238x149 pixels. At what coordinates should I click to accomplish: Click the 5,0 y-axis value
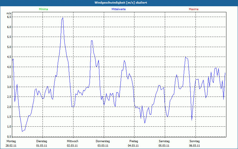coord(9,47)
